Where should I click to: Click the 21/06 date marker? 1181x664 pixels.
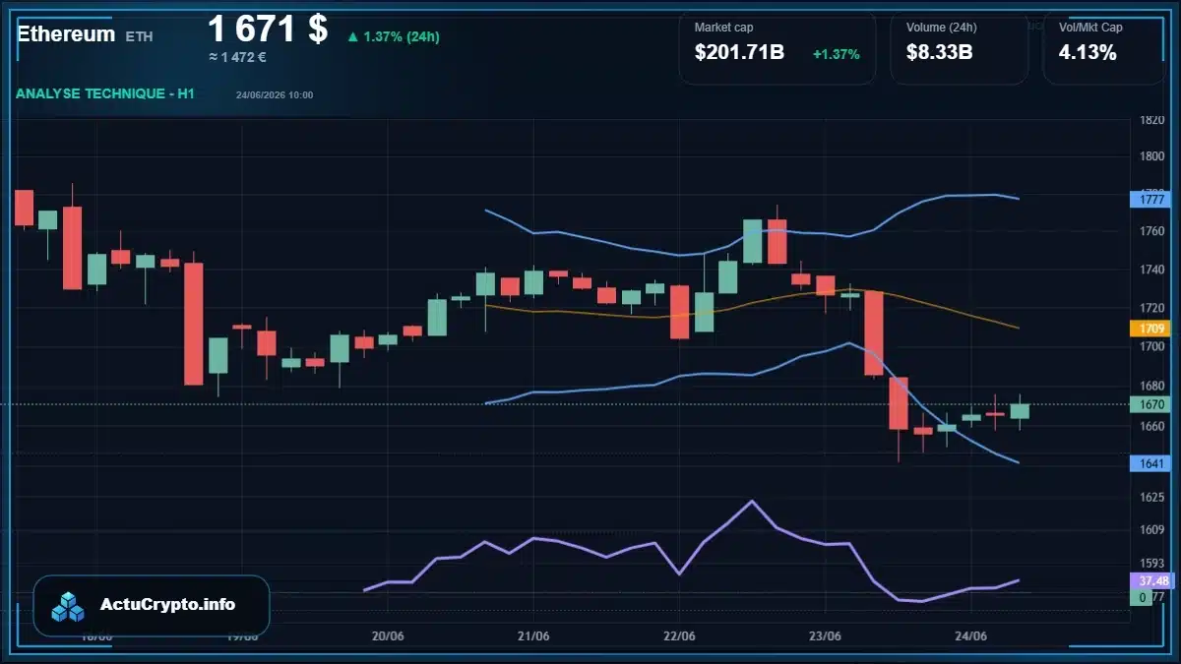(x=532, y=635)
